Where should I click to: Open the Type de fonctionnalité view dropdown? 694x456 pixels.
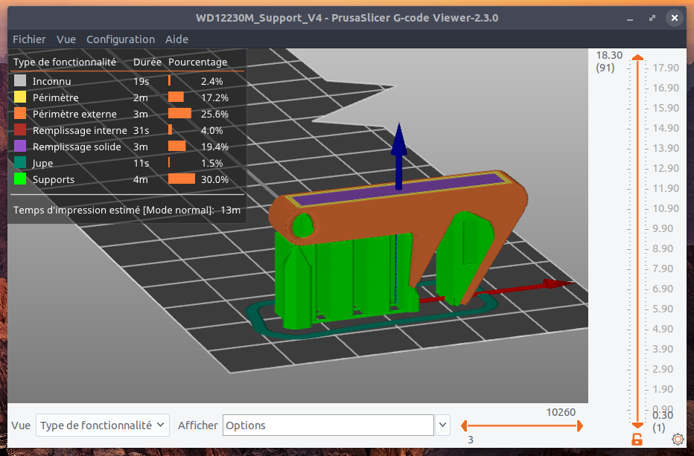click(103, 425)
